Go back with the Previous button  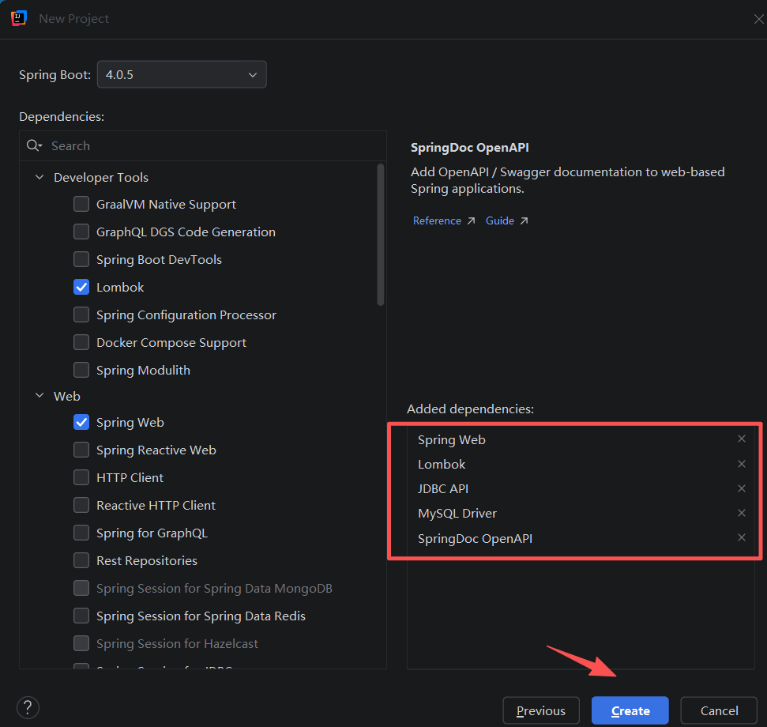(x=541, y=710)
